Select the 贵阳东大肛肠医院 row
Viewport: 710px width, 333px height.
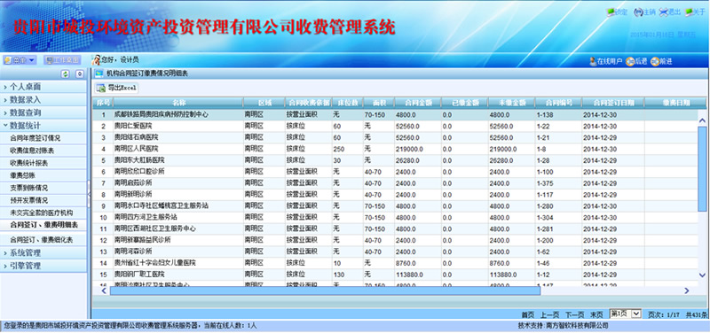395,160
